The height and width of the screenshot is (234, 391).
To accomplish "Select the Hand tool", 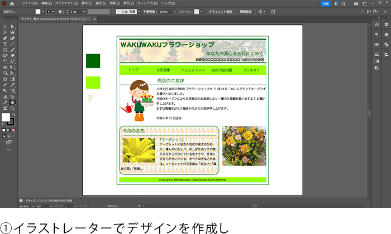I will (x=12, y=103).
